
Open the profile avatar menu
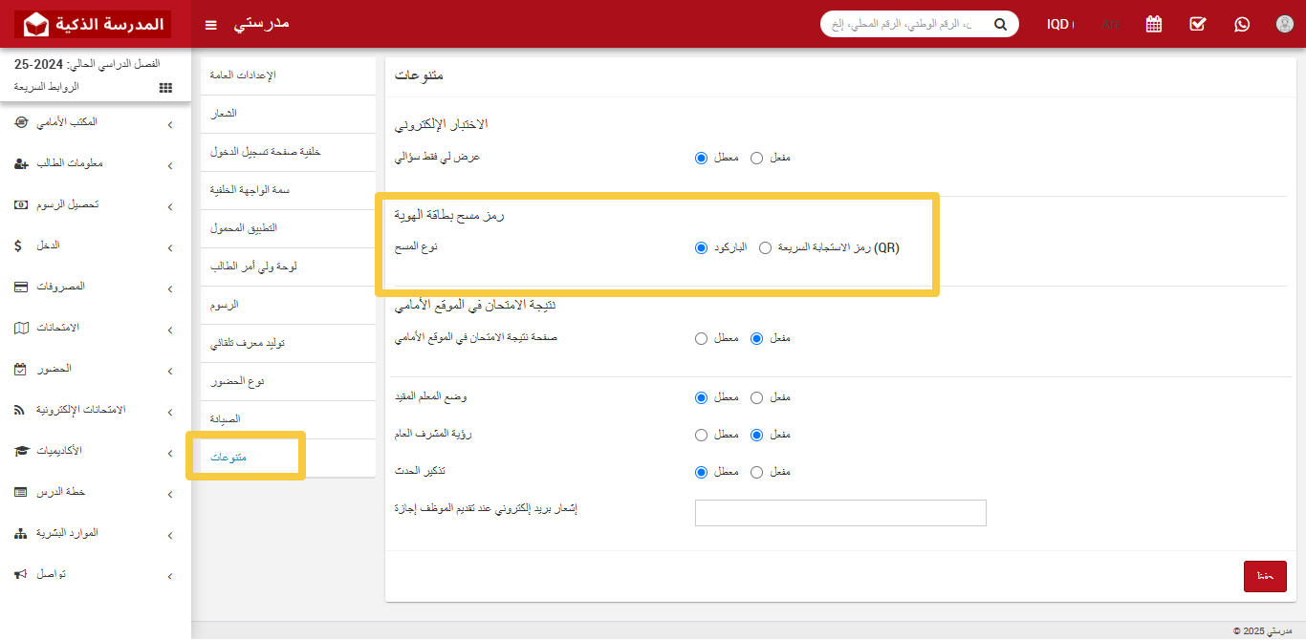pyautogui.click(x=1284, y=24)
